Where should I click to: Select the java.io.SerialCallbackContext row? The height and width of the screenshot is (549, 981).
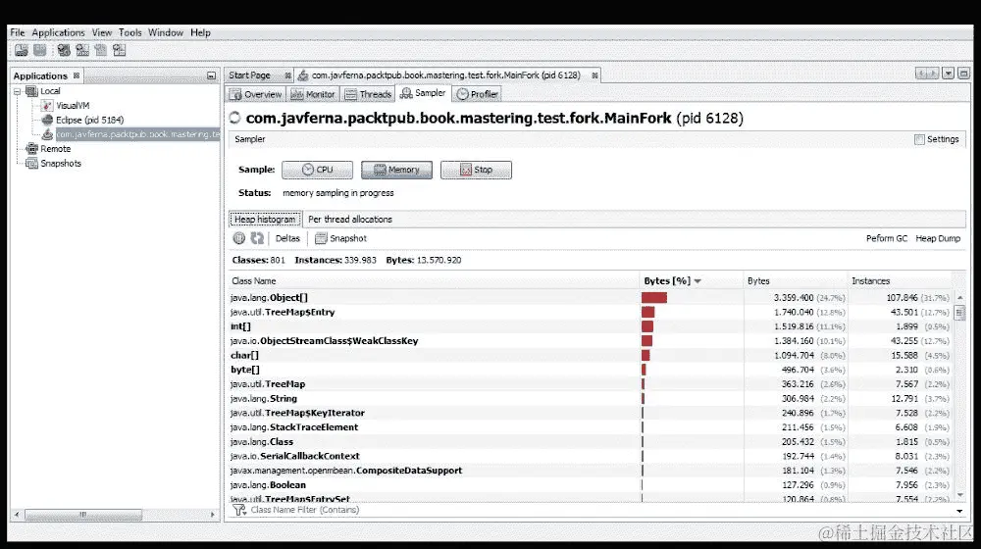[x=591, y=457]
